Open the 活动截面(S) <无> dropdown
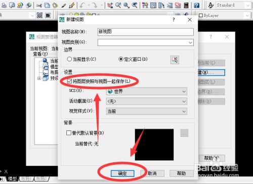The height and width of the screenshot is (184, 253). pos(147,102)
